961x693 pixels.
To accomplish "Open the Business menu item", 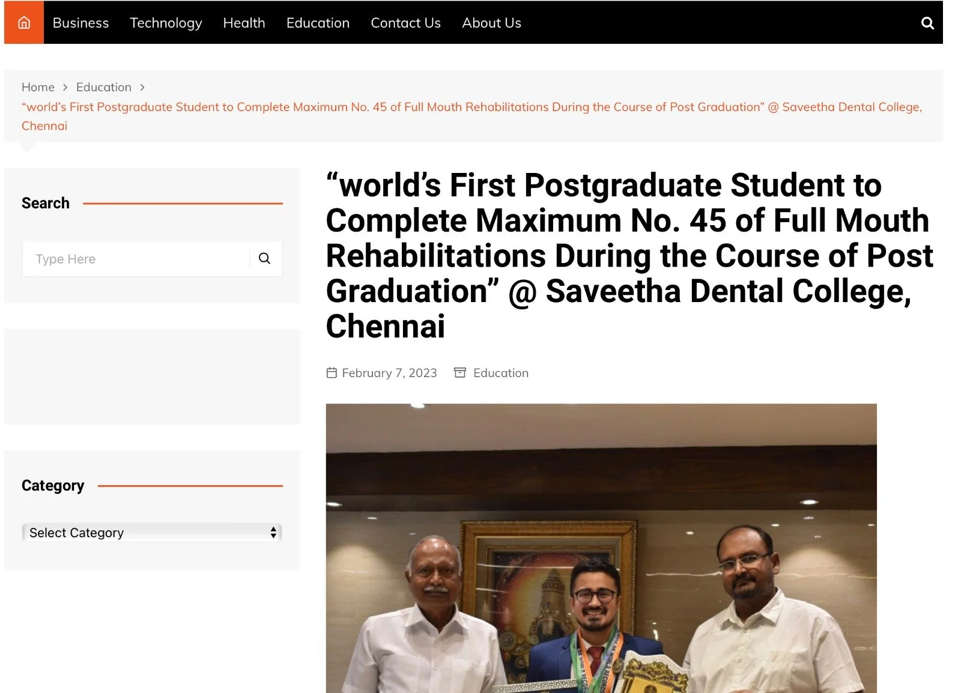I will pyautogui.click(x=80, y=23).
